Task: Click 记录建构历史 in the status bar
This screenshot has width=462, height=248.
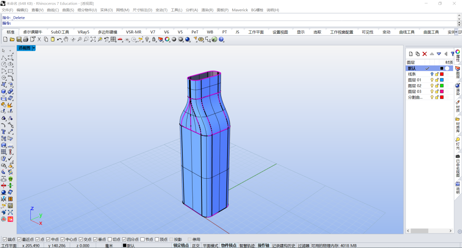Action: (x=284, y=245)
